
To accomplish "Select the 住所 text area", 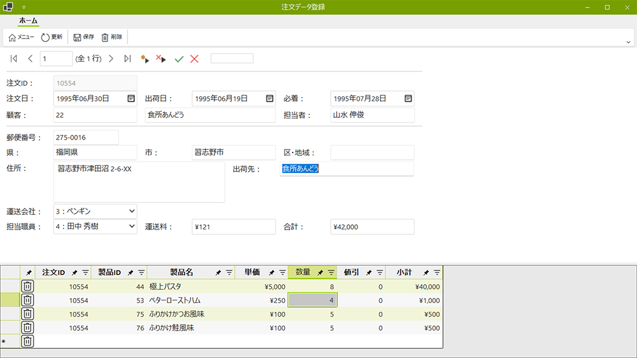I will click(139, 182).
